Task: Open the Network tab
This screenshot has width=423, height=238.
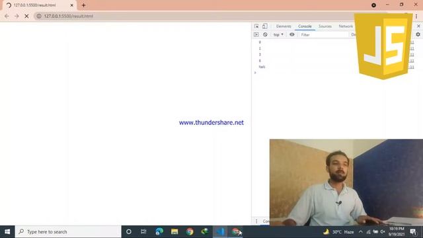Action: coord(346,26)
